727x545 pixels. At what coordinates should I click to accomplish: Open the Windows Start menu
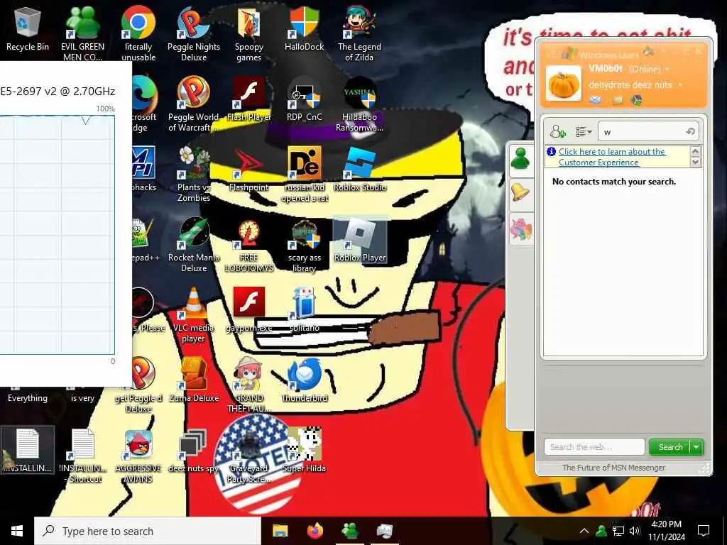[17, 531]
